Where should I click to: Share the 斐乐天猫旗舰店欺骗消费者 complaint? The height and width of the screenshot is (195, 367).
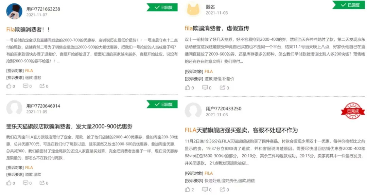[42, 183]
